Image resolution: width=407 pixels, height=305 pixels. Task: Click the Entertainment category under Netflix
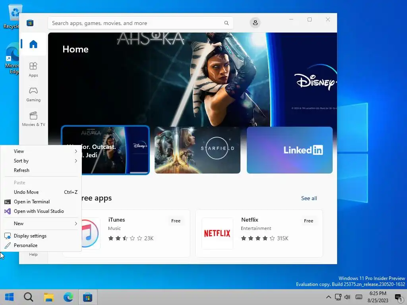[x=256, y=228]
